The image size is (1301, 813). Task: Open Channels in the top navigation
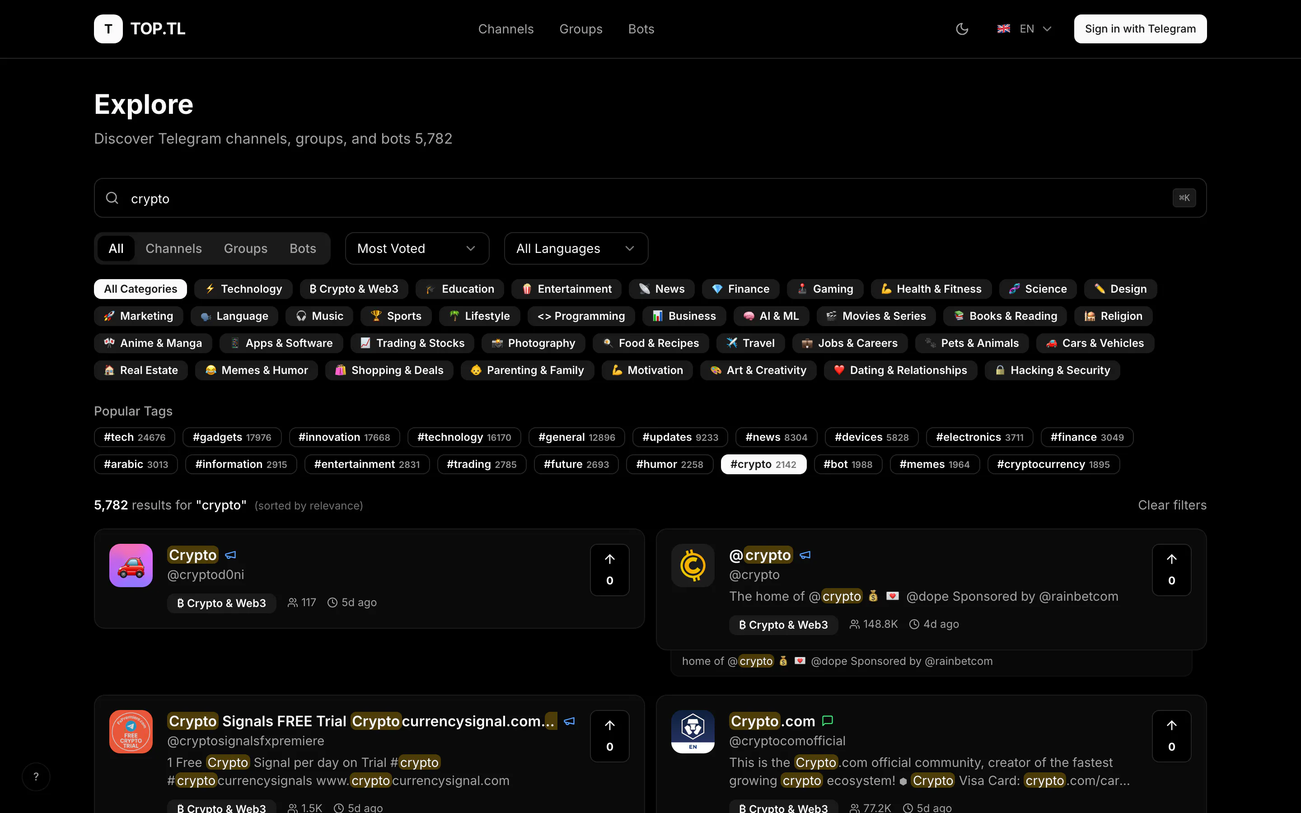(x=506, y=29)
